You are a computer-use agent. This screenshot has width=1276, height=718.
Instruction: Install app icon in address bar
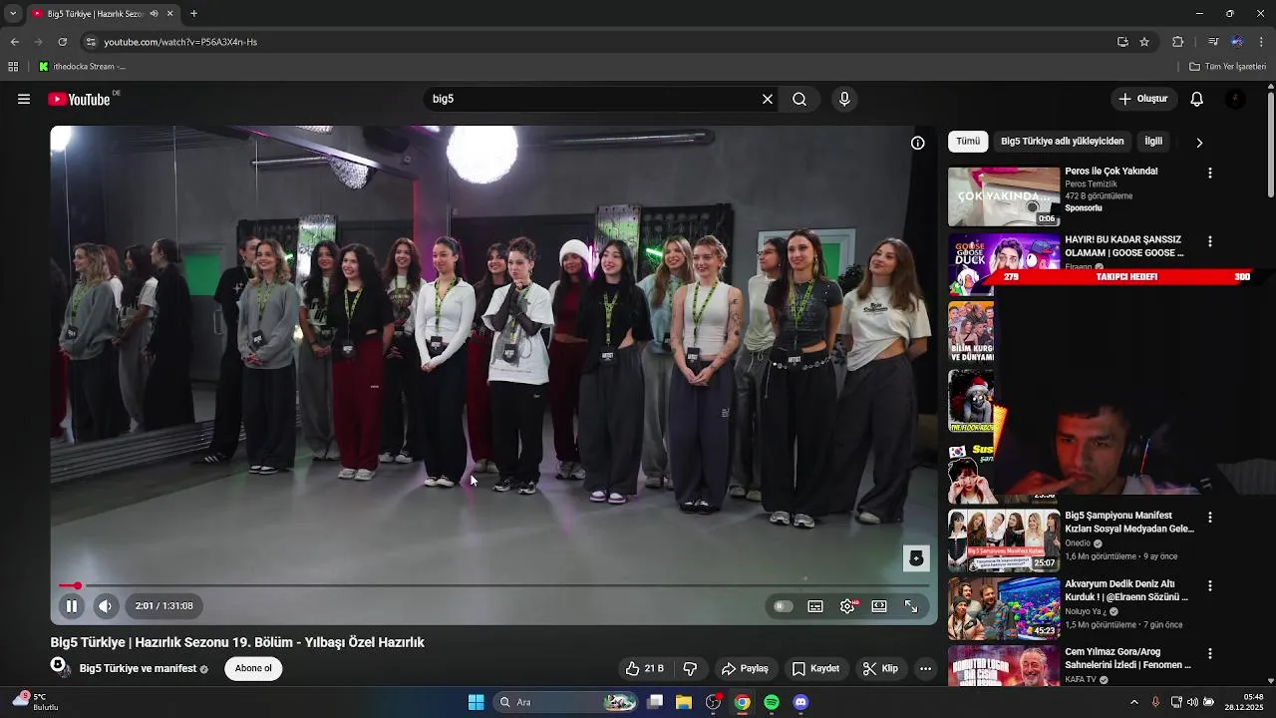pyautogui.click(x=1122, y=42)
